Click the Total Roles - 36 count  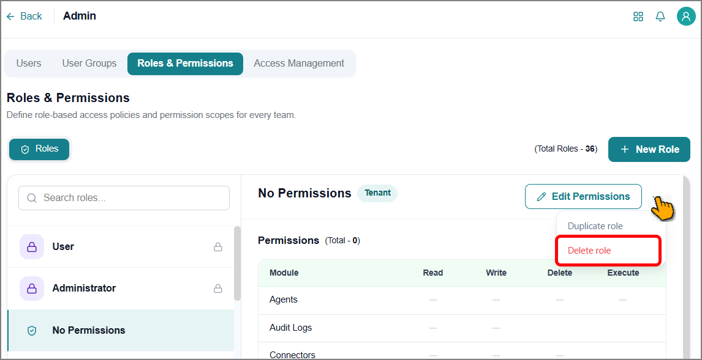[x=566, y=149]
